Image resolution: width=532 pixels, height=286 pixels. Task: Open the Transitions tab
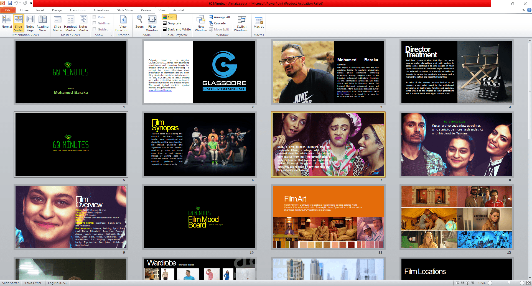(x=78, y=10)
